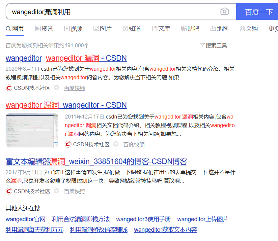Screen dimensions: 278x241
Task: Click the play icon beside 视频
Action: click(x=67, y=28)
